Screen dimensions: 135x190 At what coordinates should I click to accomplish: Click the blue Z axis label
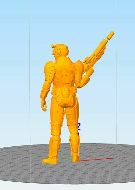click(79, 127)
